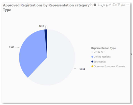Click the drill up arrow icon

coord(91,5)
